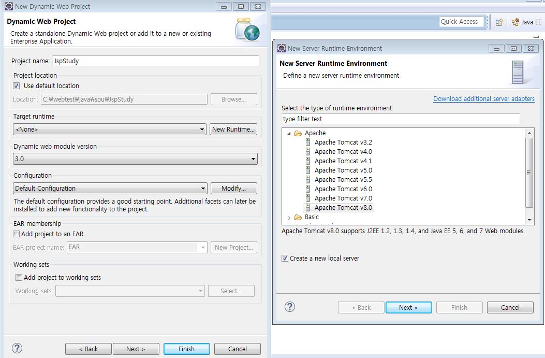Click Apache Tomcat v3.2 server icon
The height and width of the screenshot is (358, 545).
tap(307, 142)
